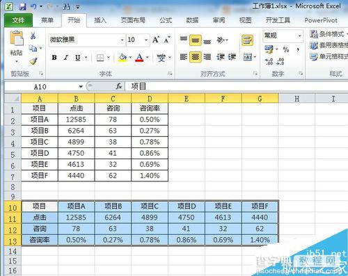
Task: Click the increase decimal icon
Action: tap(269, 61)
